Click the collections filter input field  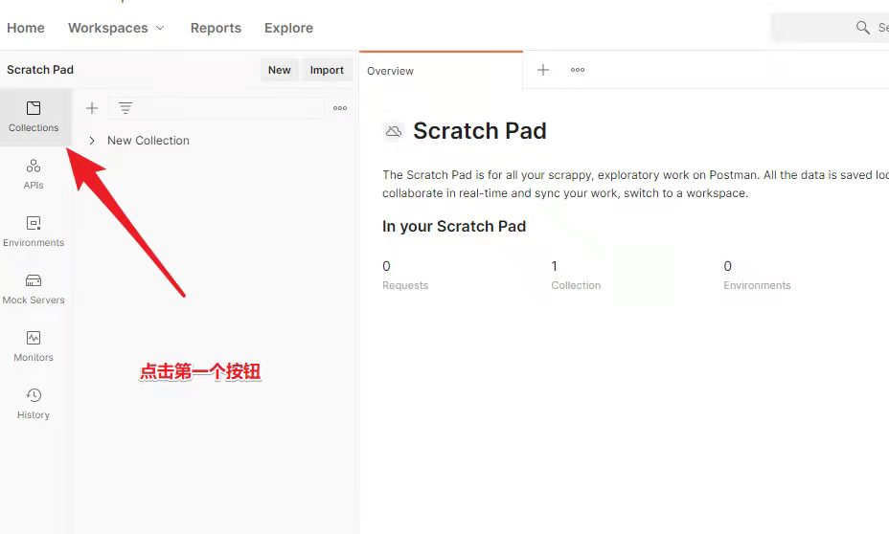216,108
